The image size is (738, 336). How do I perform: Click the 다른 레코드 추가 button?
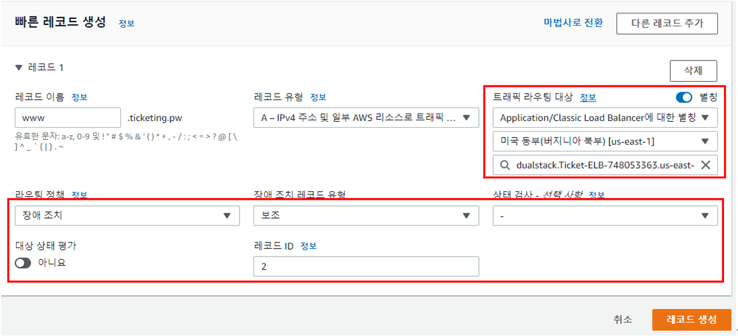(667, 23)
